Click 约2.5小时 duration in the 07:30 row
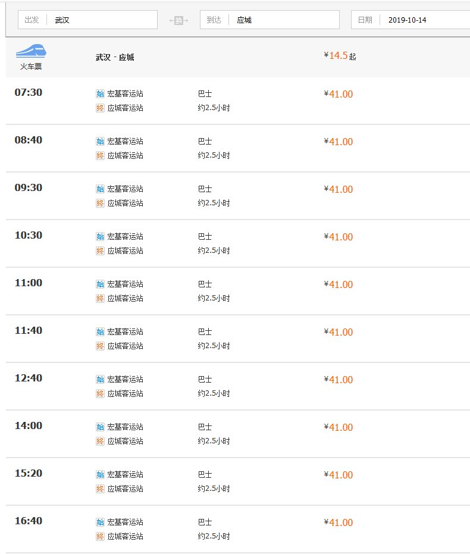This screenshot has height=554, width=470. pyautogui.click(x=214, y=108)
